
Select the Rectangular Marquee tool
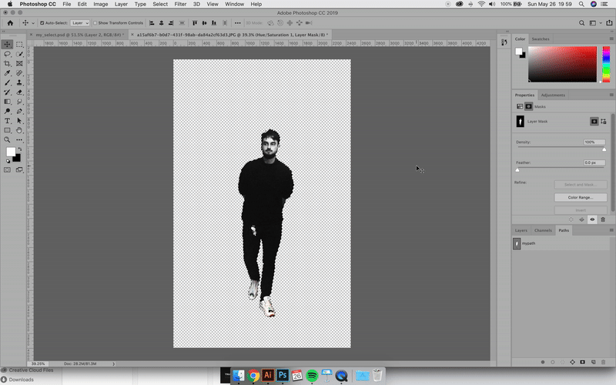[19, 45]
